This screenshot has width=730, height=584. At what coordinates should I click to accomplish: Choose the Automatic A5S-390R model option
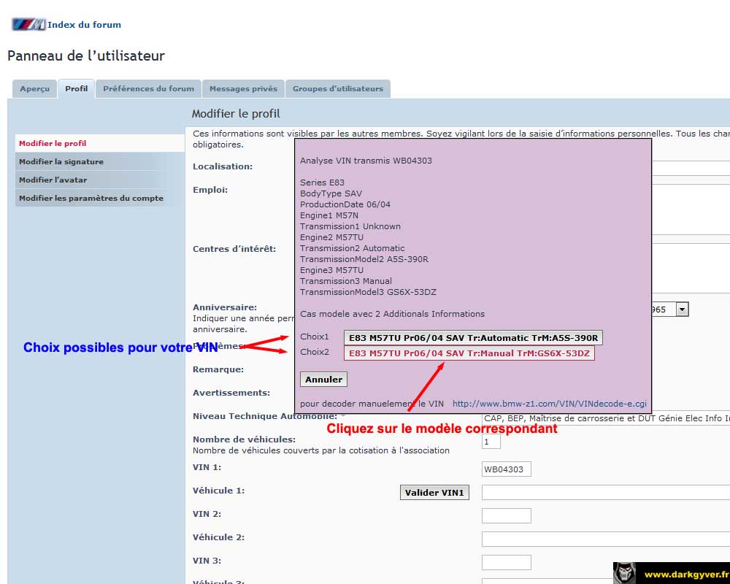point(473,338)
